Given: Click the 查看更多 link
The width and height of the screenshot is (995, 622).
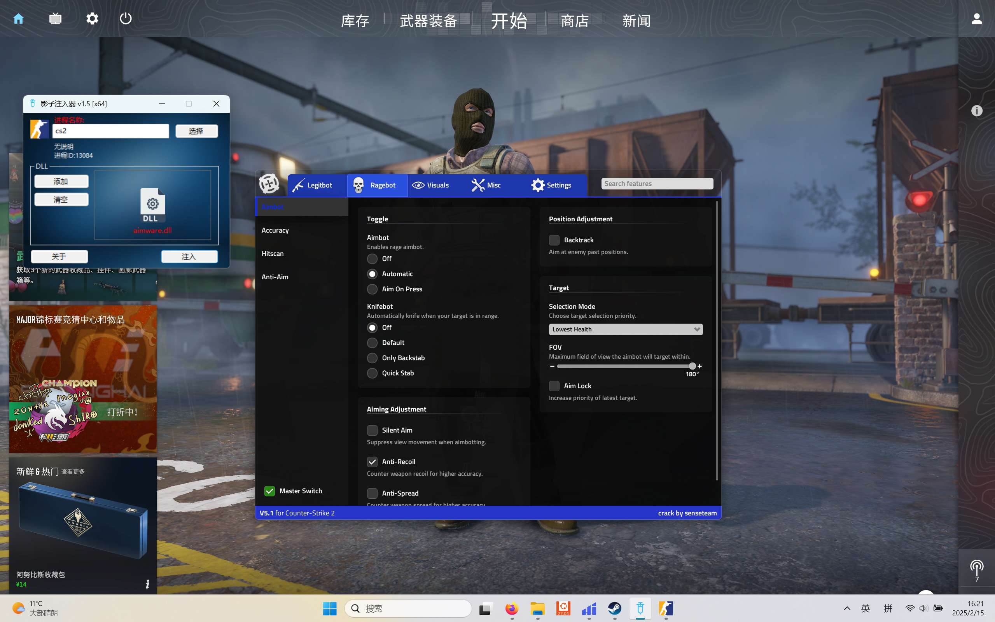Looking at the screenshot, I should tap(73, 472).
